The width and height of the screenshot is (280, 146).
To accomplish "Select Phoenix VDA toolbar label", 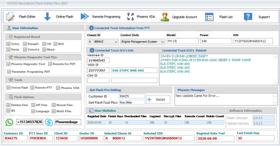I will click(x=146, y=17).
